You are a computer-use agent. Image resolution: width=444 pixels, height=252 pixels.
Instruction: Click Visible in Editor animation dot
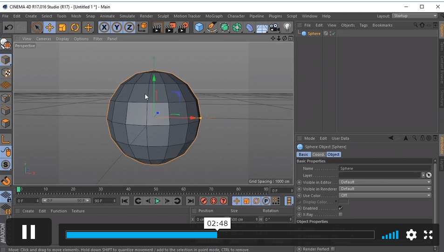coord(299,182)
